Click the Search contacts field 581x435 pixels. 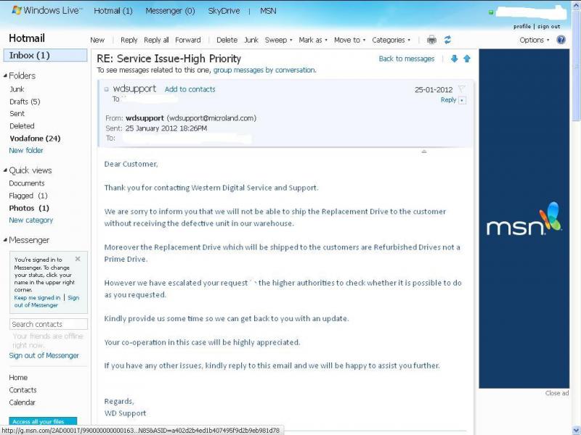pyautogui.click(x=49, y=324)
